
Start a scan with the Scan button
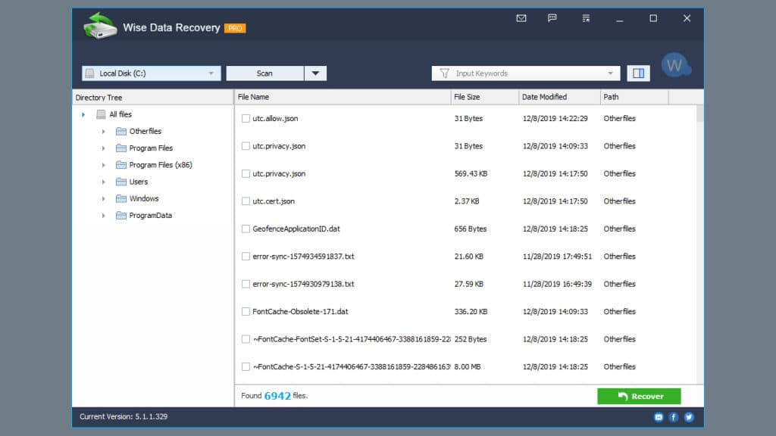[265, 73]
